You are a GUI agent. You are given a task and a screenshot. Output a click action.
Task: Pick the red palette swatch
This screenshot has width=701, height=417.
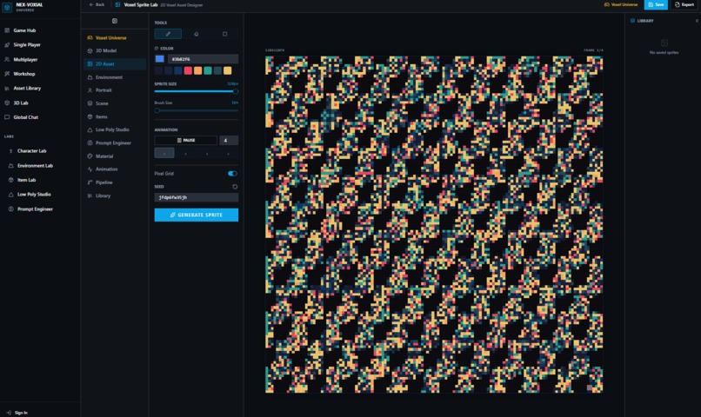(188, 70)
